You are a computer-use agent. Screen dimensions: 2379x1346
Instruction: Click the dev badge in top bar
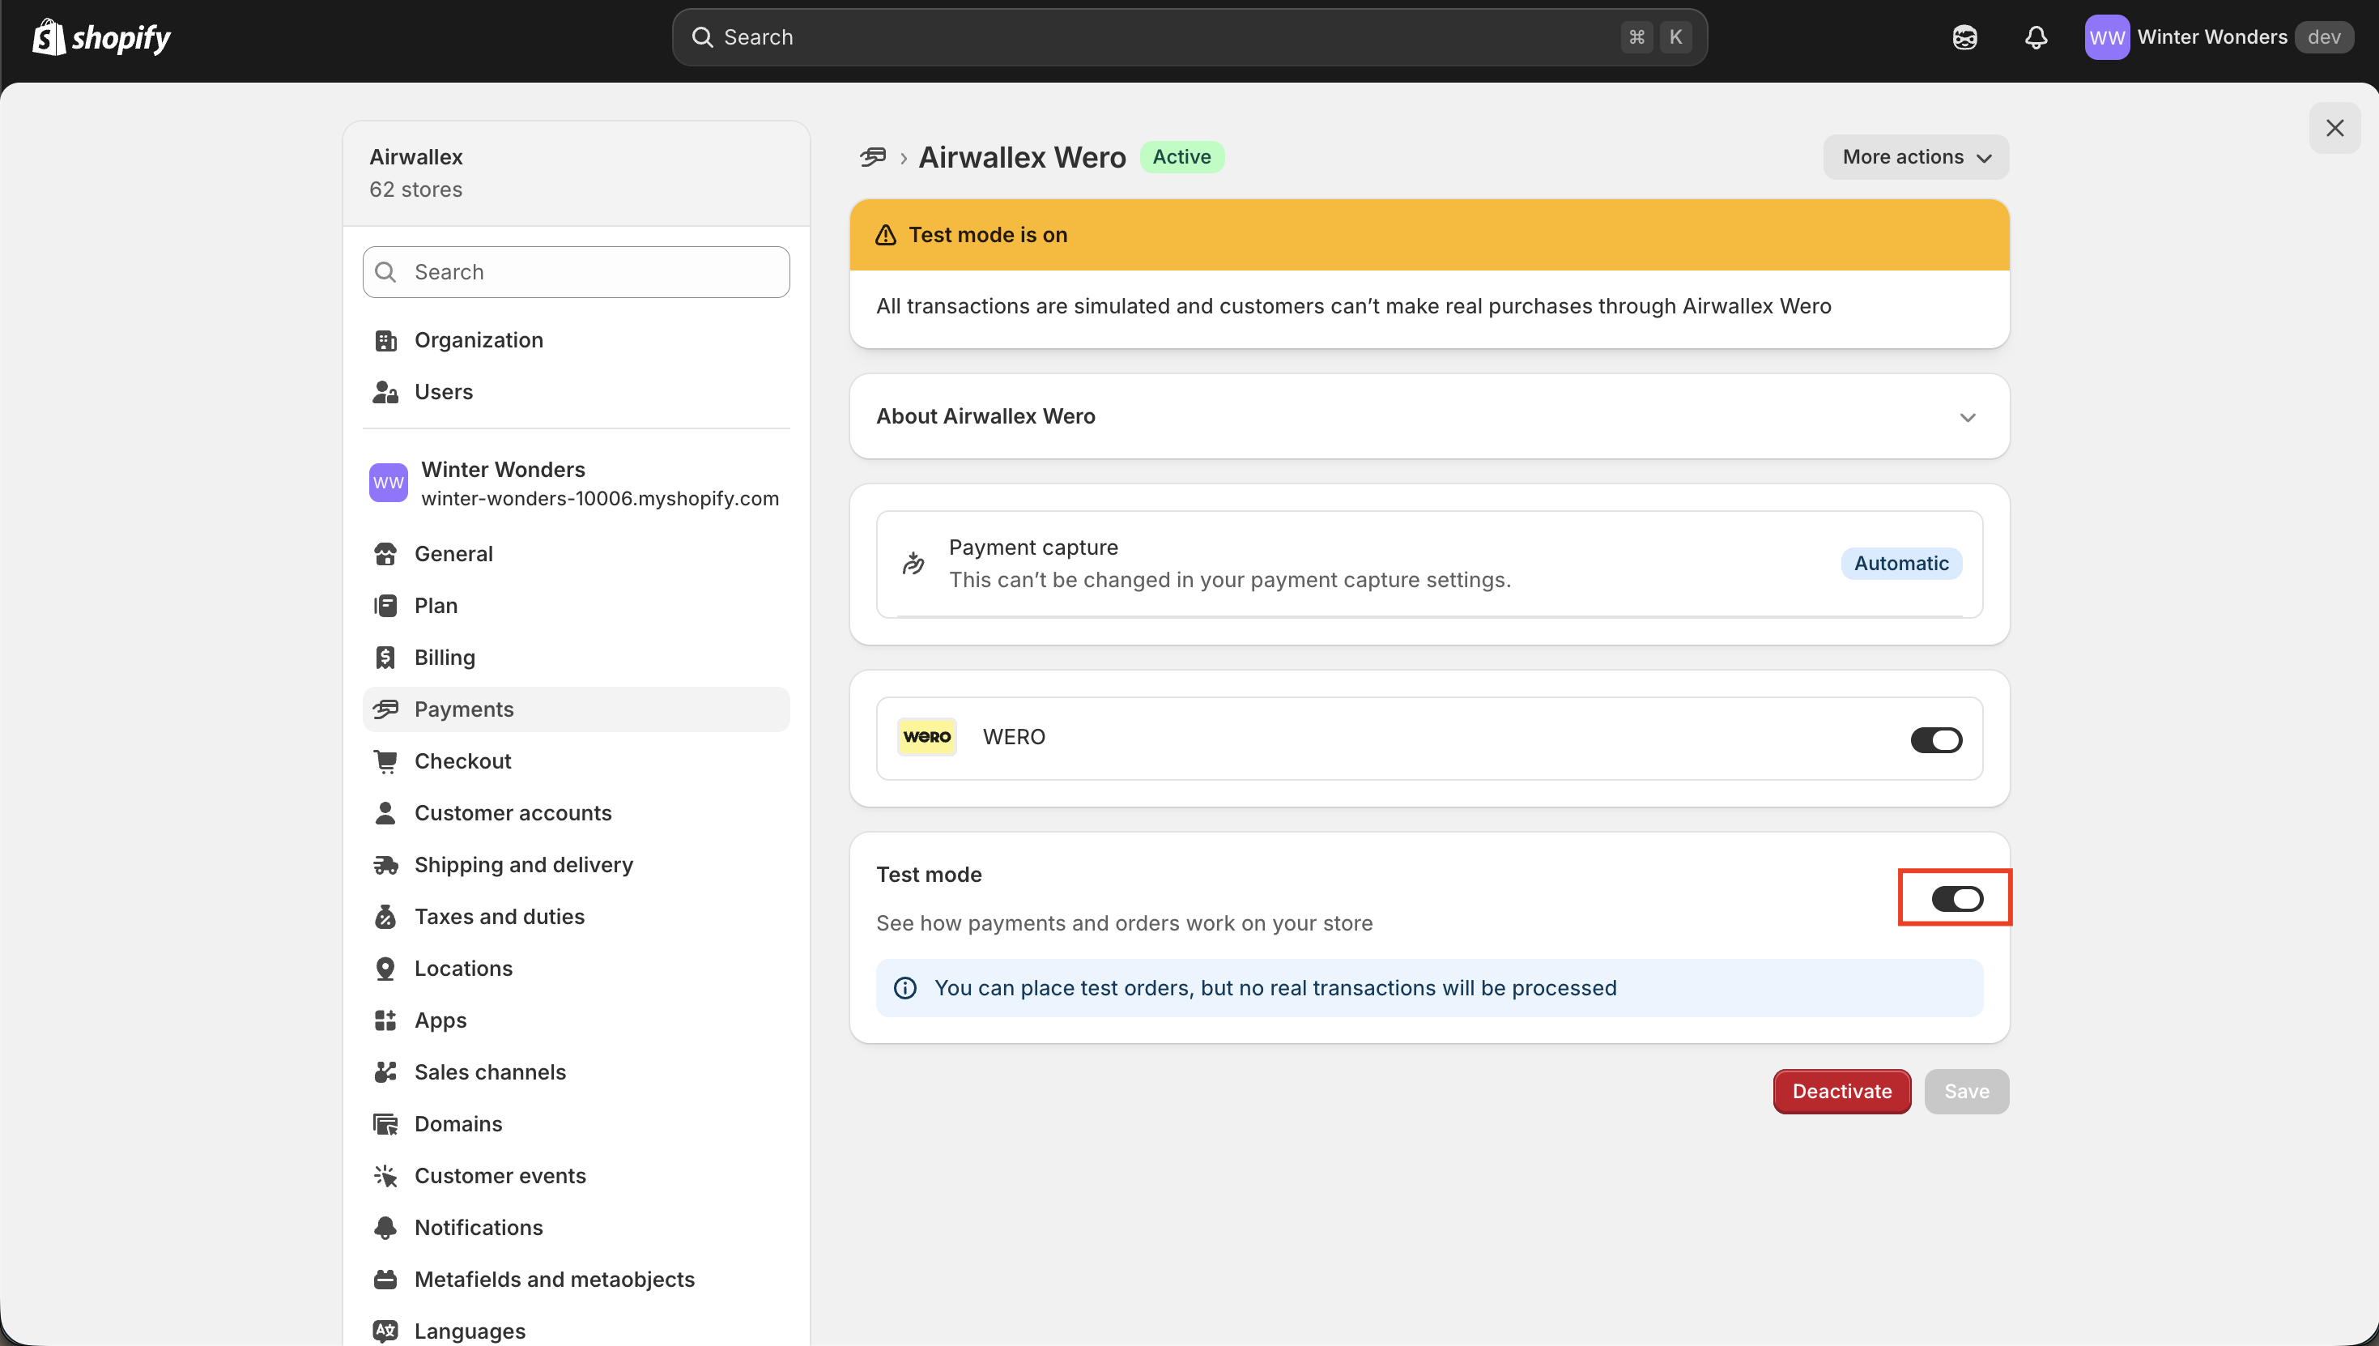[2324, 37]
